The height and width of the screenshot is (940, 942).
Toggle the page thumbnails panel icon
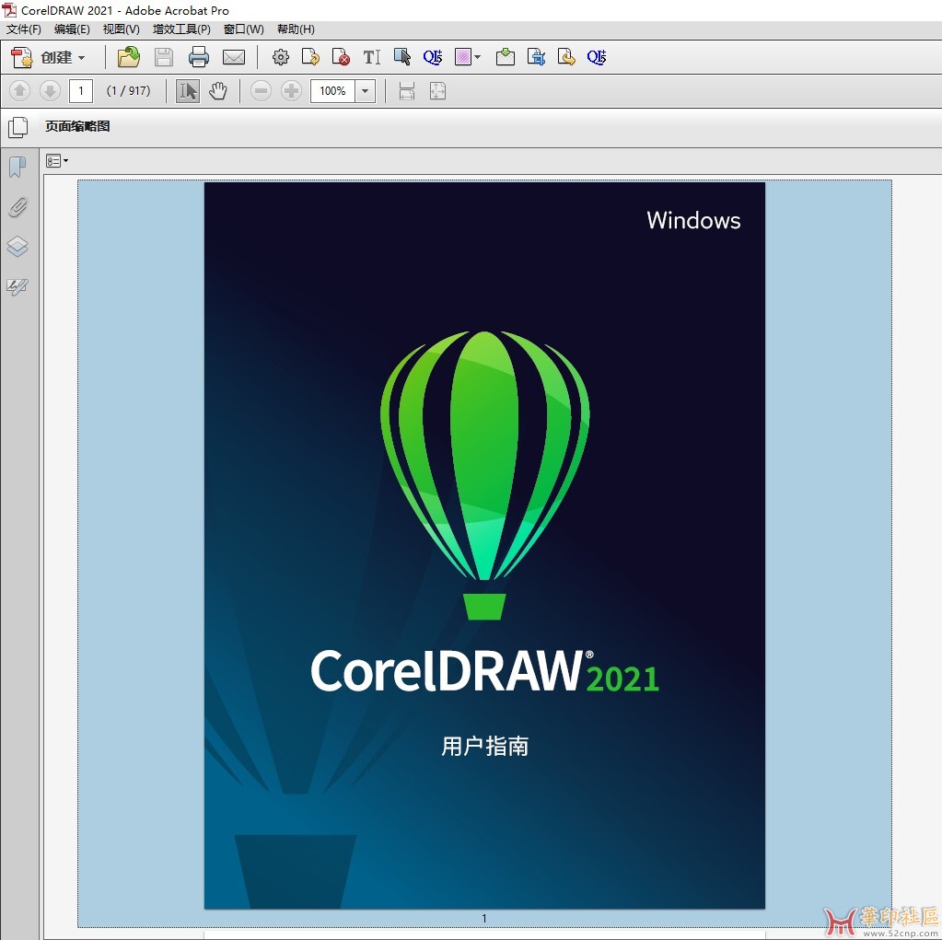tap(18, 127)
